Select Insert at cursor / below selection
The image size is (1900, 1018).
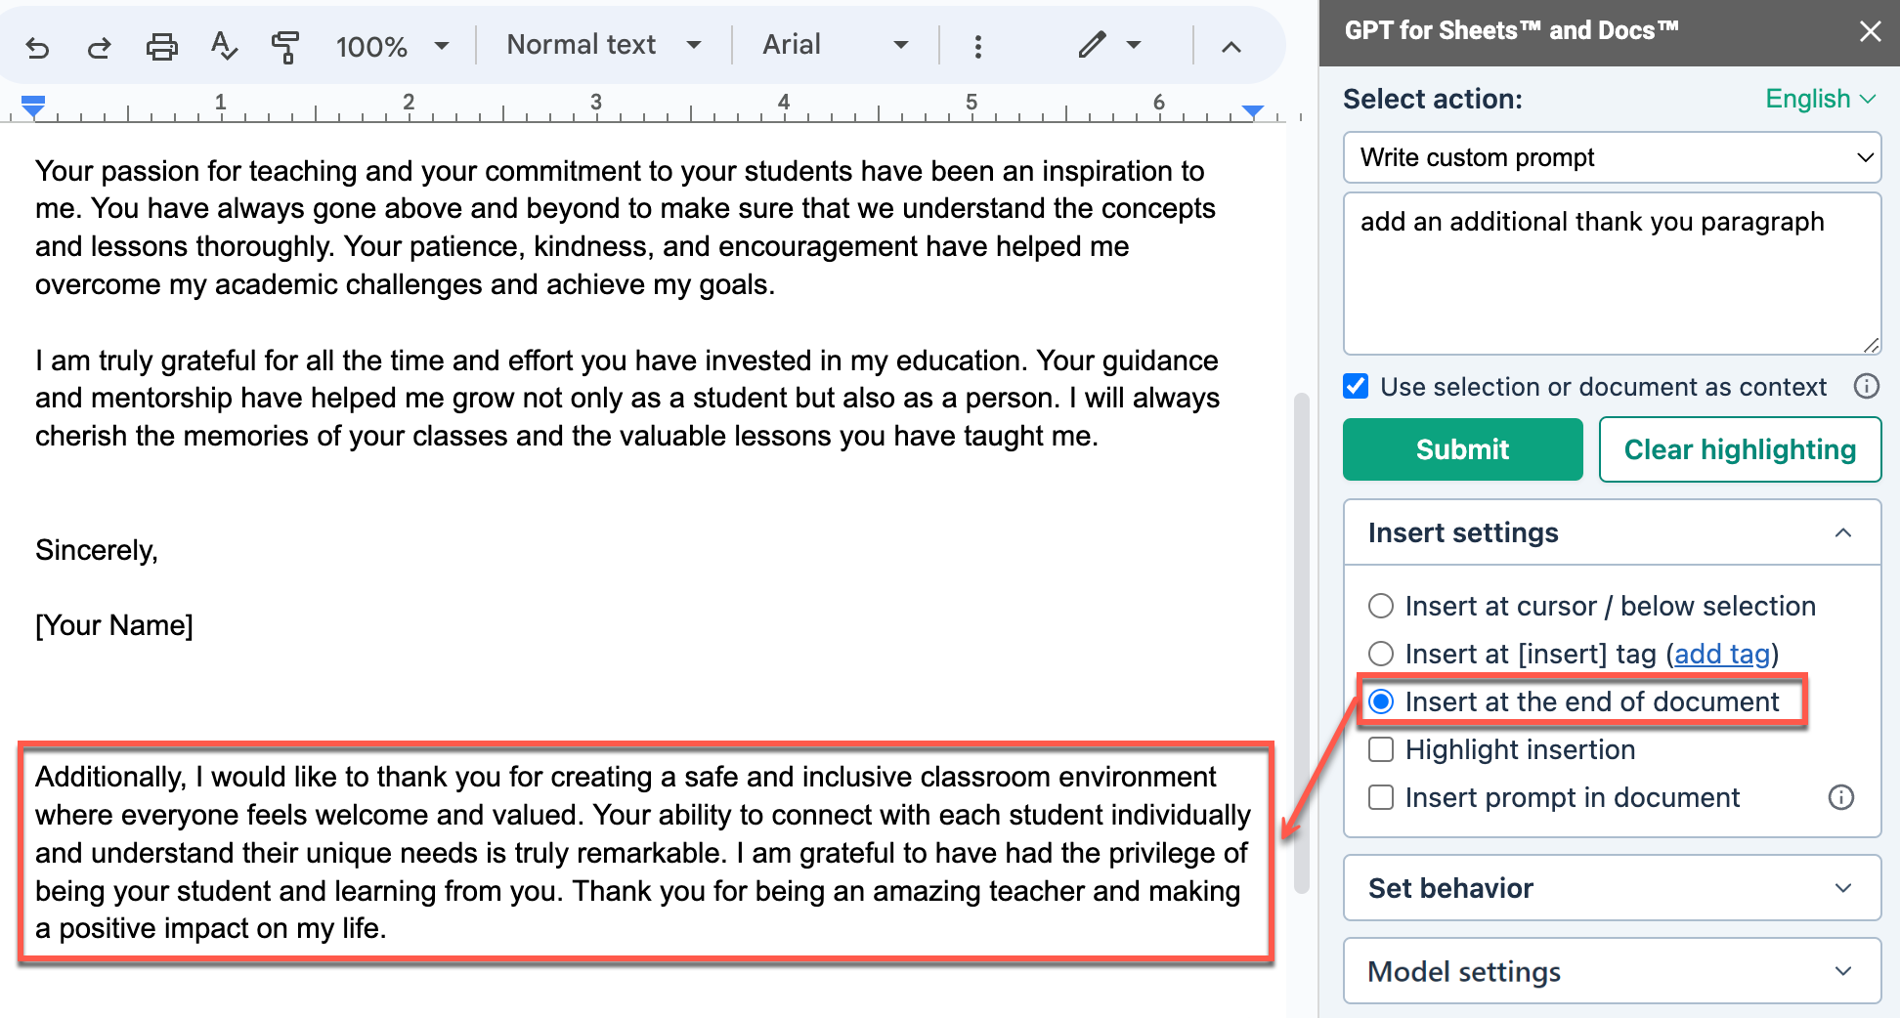point(1381,606)
